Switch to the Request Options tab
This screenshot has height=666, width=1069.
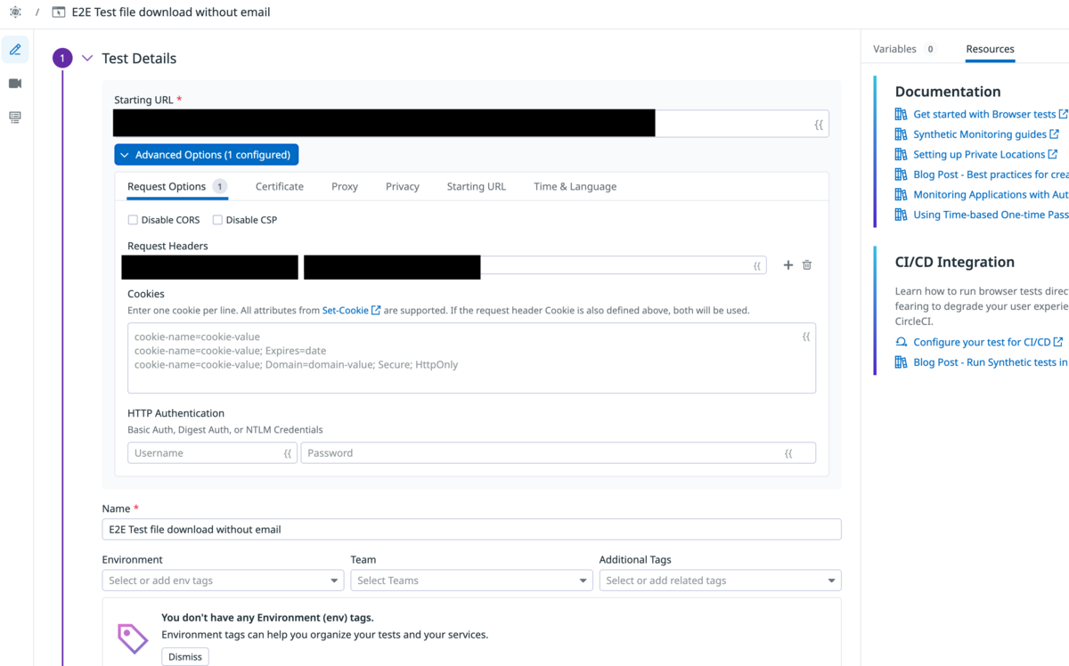(177, 187)
